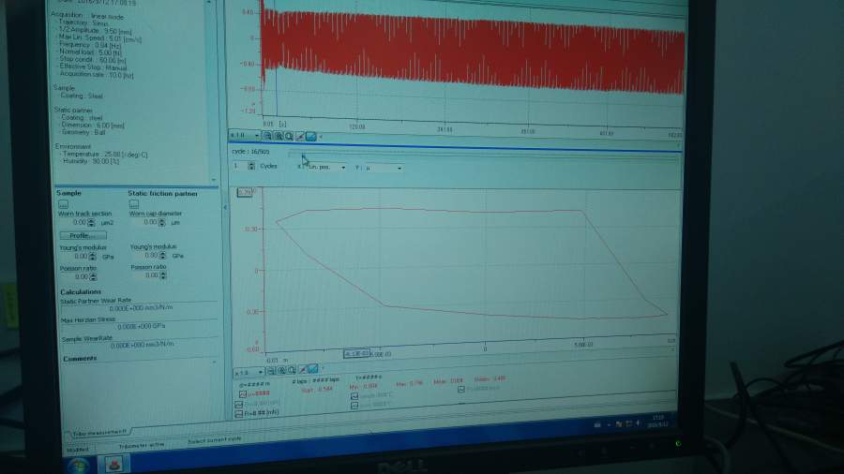This screenshot has width=844, height=474.
Task: Toggle the blue chart icon on lower graph toolbar
Action: click(313, 369)
